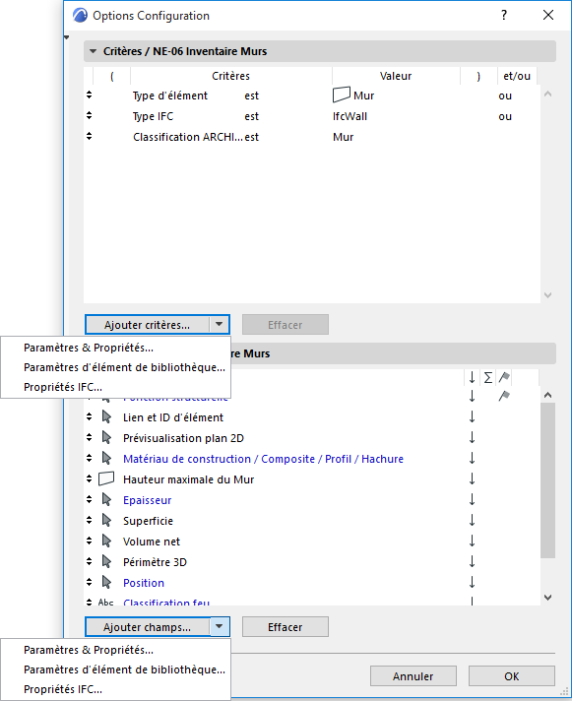Choose Propriétés IFC... in criteria menu
572x701 pixels.
pos(63,387)
